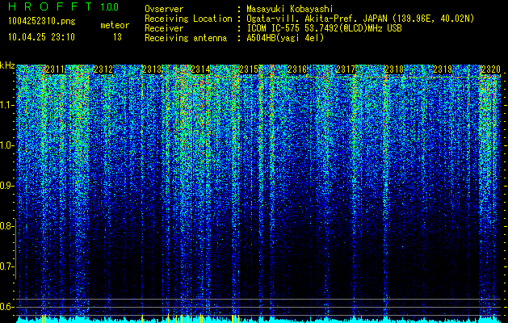Click the 'Receiving Location' label
This screenshot has height=323, width=508.
point(188,19)
